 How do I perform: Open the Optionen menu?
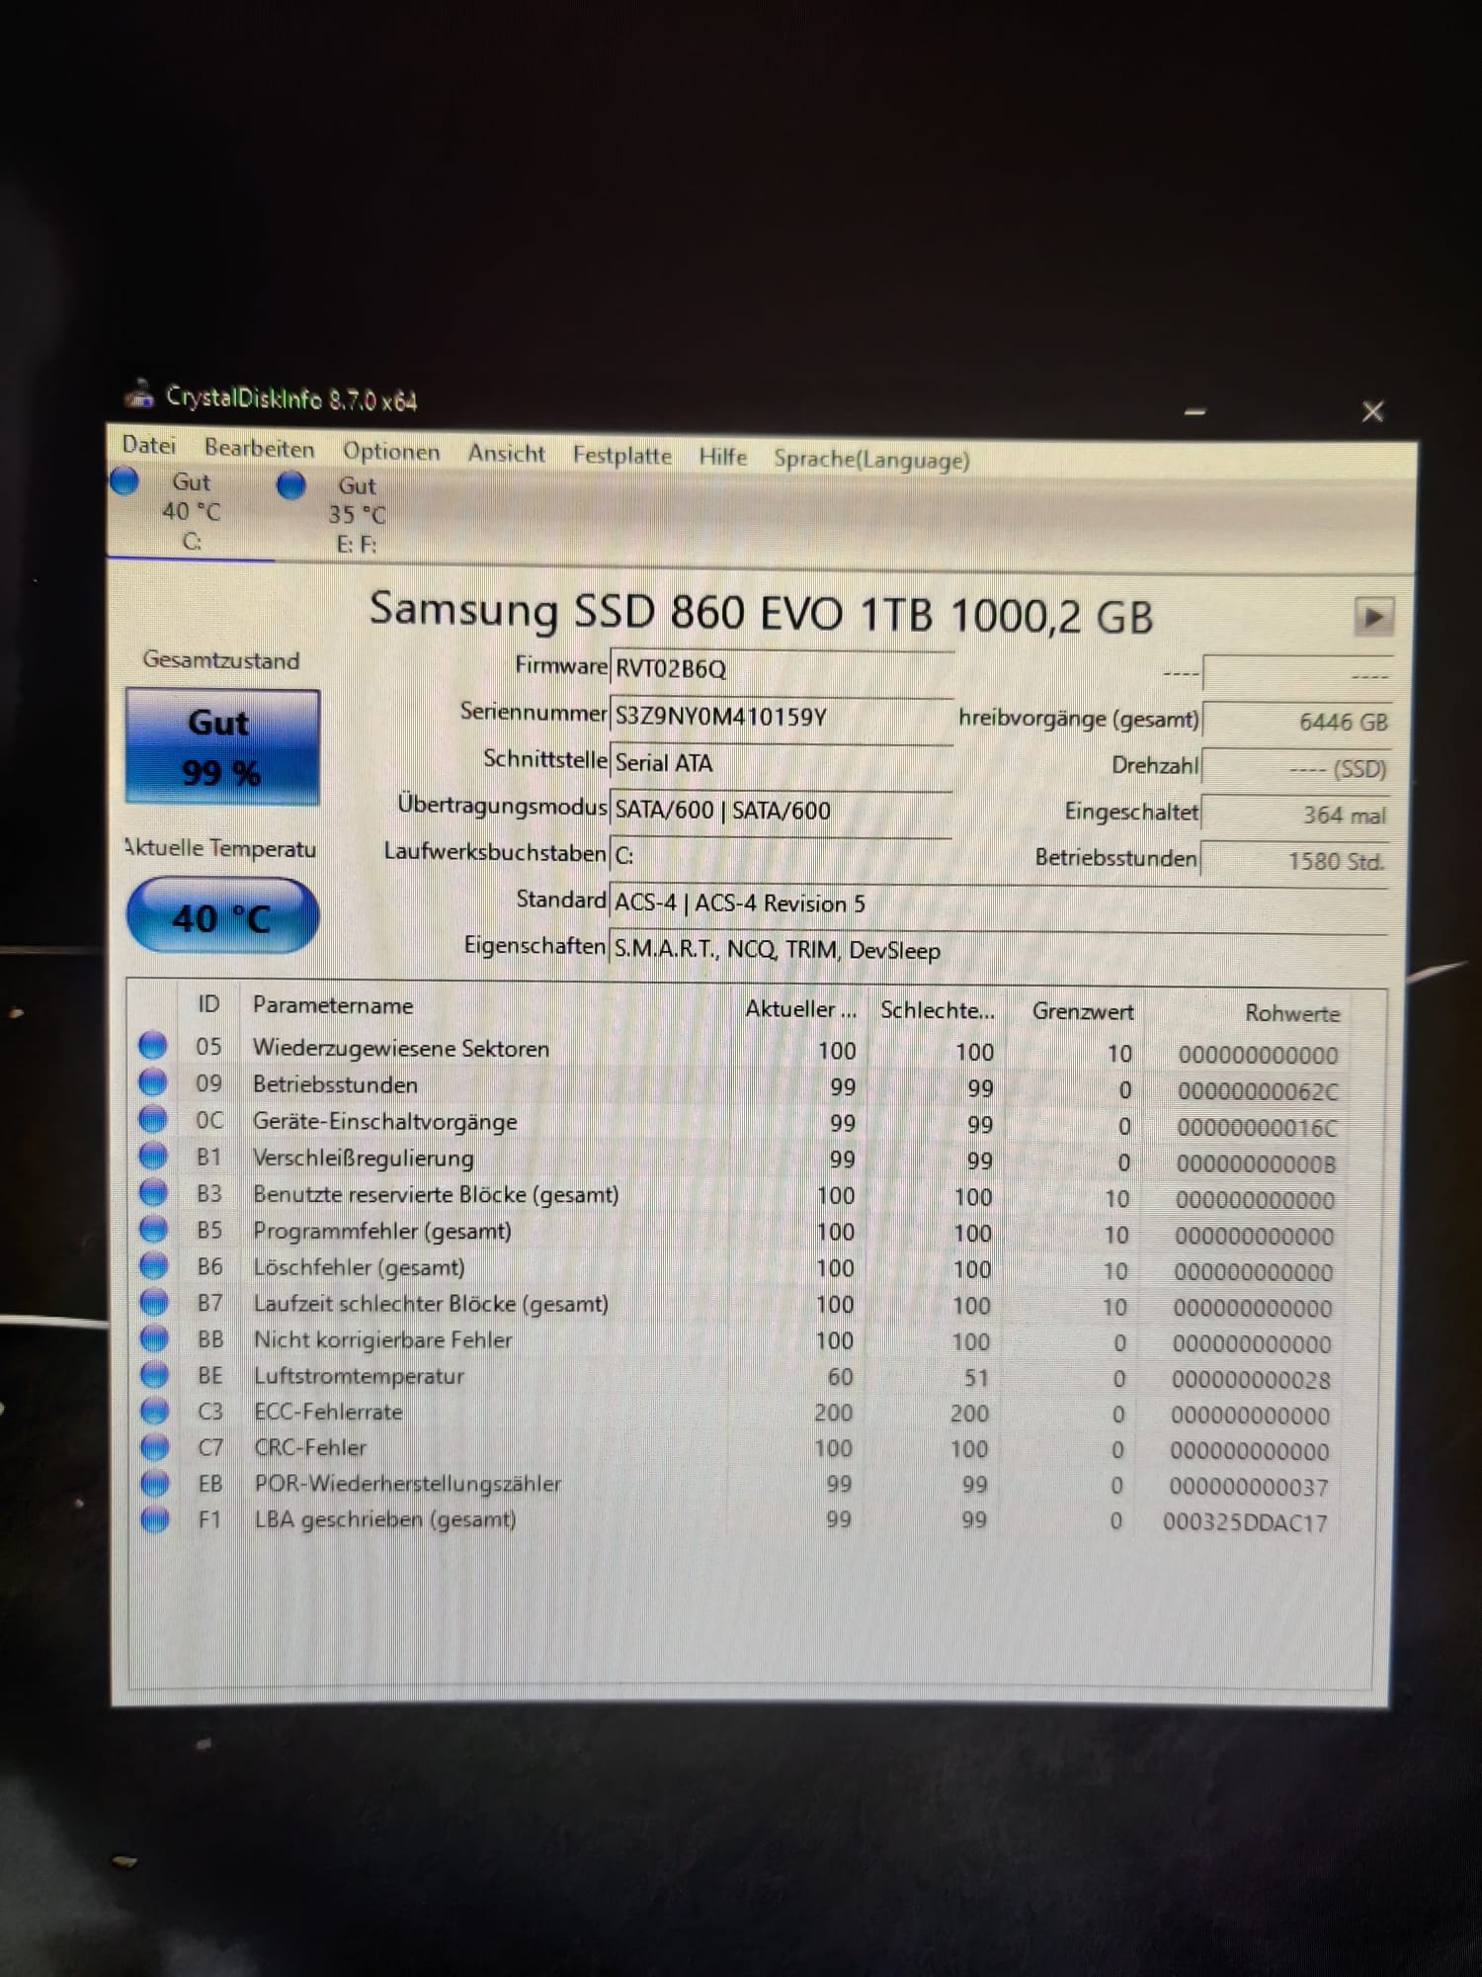(391, 452)
